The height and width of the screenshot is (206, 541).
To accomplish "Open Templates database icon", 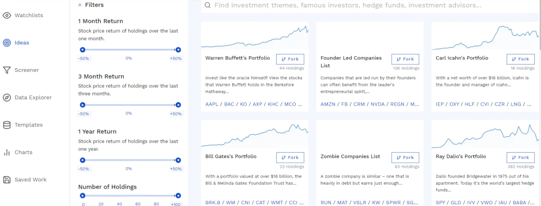I will (7, 125).
